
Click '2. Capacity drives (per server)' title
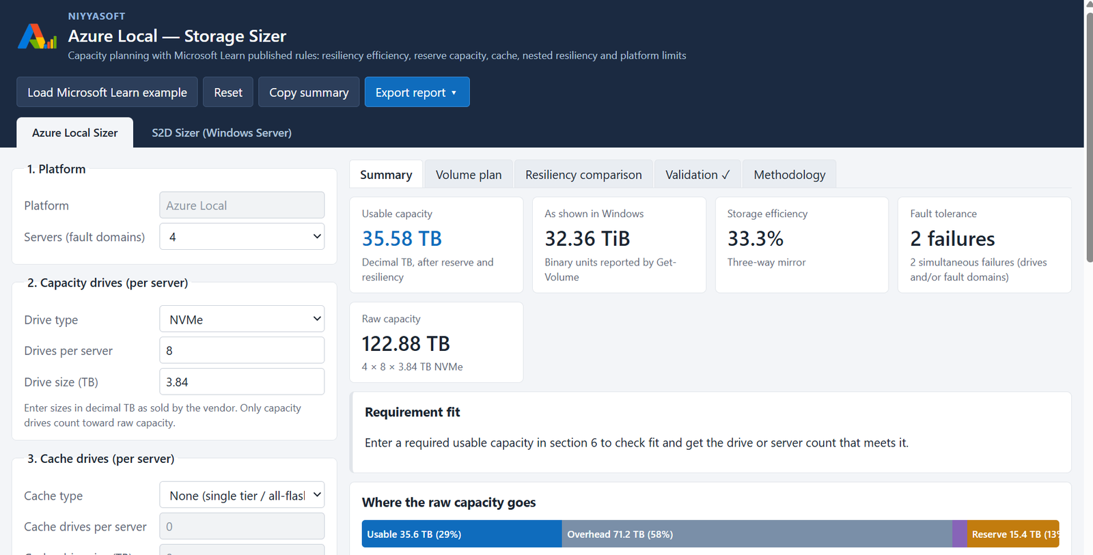107,283
